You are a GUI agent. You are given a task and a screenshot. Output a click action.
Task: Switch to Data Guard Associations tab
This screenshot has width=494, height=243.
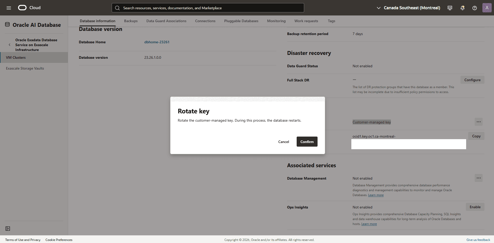[x=166, y=21]
